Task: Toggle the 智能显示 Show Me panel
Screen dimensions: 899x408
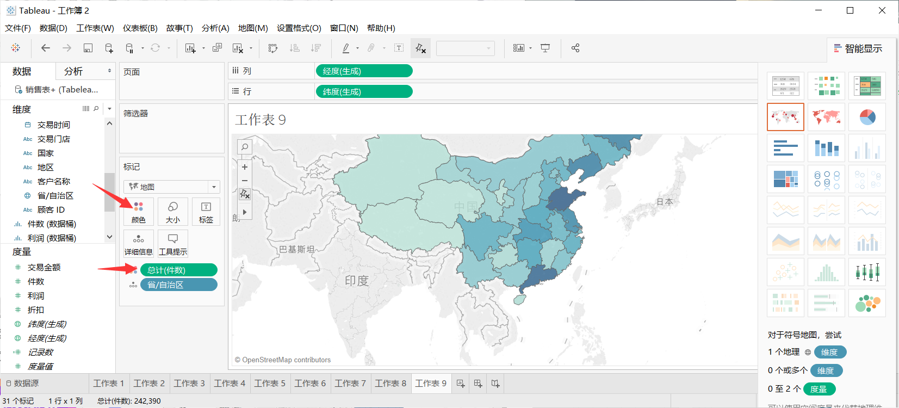Action: click(858, 48)
